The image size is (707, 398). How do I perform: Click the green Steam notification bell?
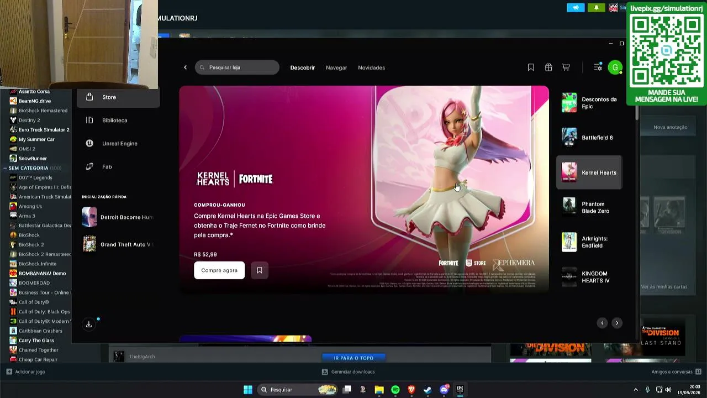pyautogui.click(x=596, y=8)
